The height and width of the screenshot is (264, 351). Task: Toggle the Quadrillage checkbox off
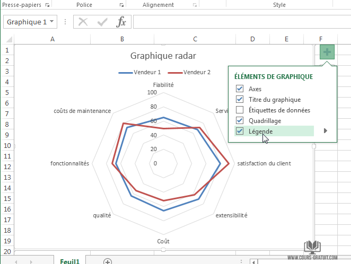[240, 121]
